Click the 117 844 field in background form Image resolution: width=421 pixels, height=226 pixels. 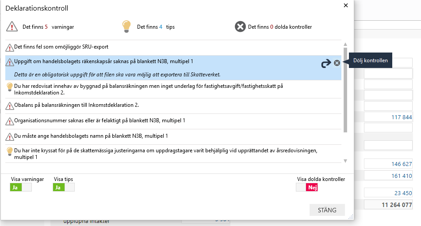pyautogui.click(x=388, y=117)
